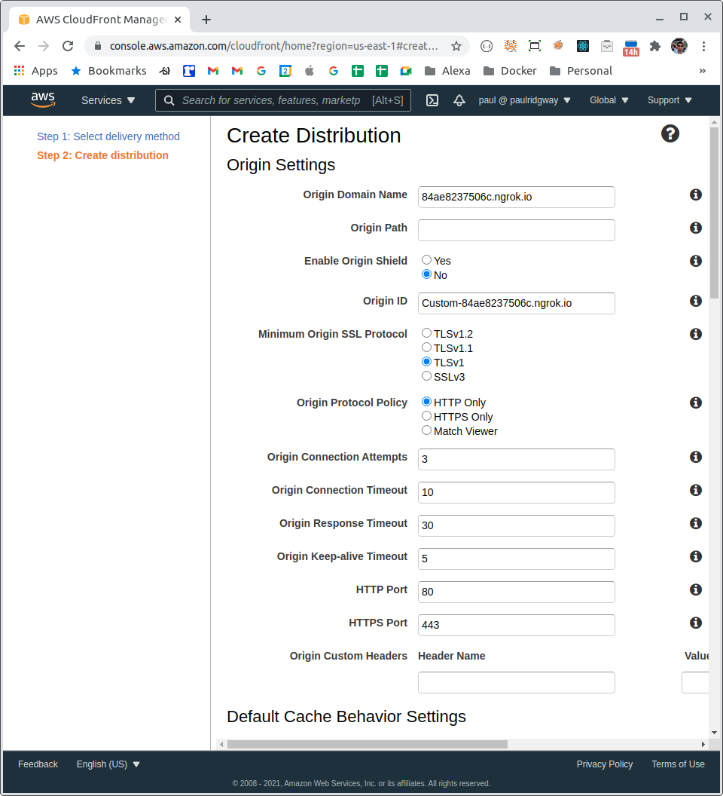Open AWS CloudShell terminal icon
Screen dimensions: 723x796
point(432,100)
